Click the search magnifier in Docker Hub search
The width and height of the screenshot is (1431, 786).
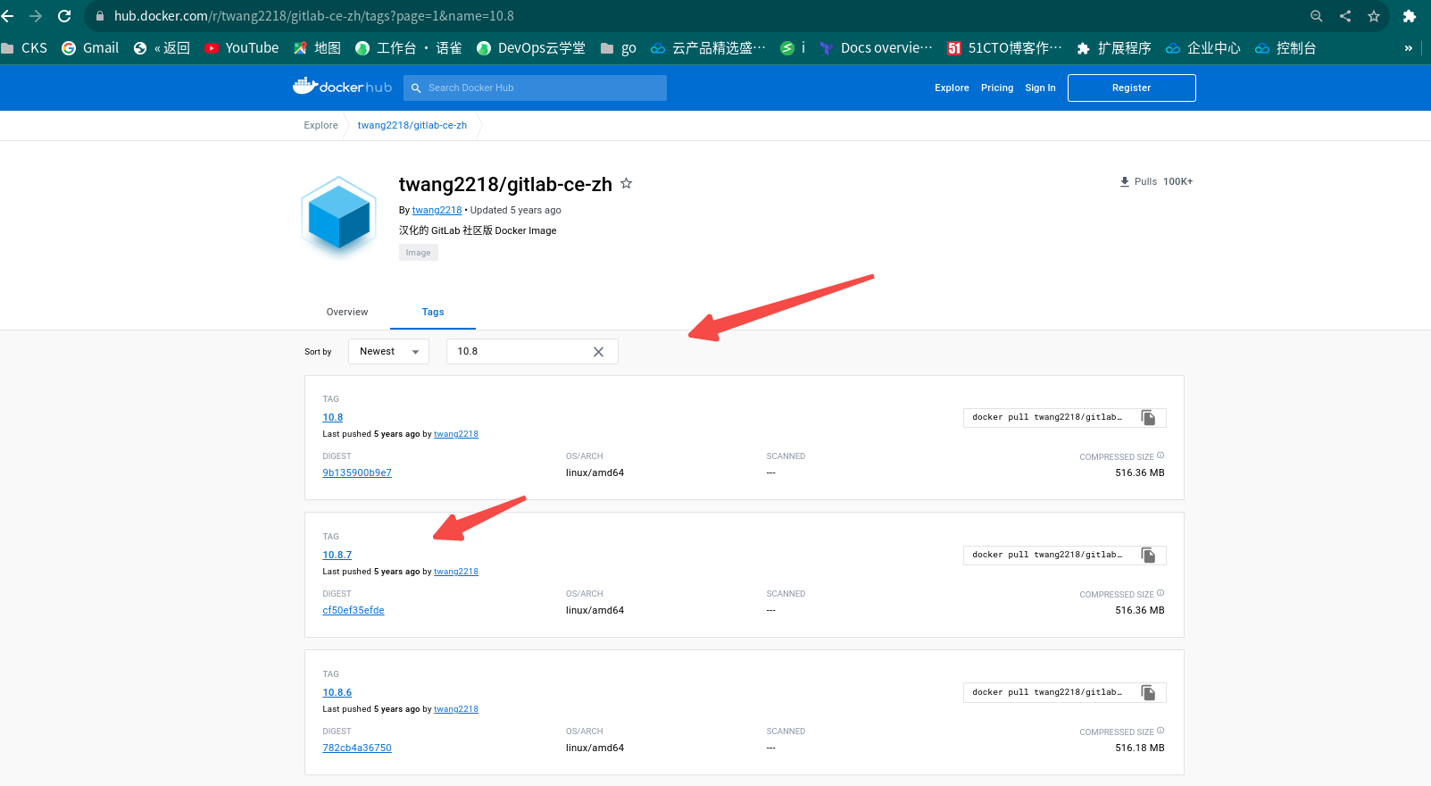416,88
